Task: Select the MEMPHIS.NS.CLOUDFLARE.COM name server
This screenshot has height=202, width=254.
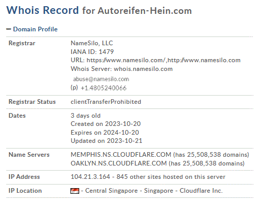Action: click(x=121, y=155)
